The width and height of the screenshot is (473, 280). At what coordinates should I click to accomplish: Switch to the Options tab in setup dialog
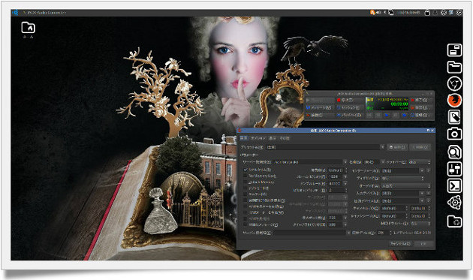click(258, 138)
